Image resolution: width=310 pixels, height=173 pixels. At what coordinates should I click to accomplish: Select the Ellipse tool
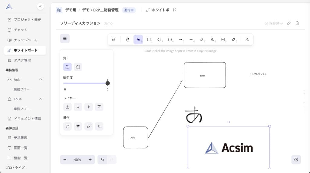tap(170, 40)
